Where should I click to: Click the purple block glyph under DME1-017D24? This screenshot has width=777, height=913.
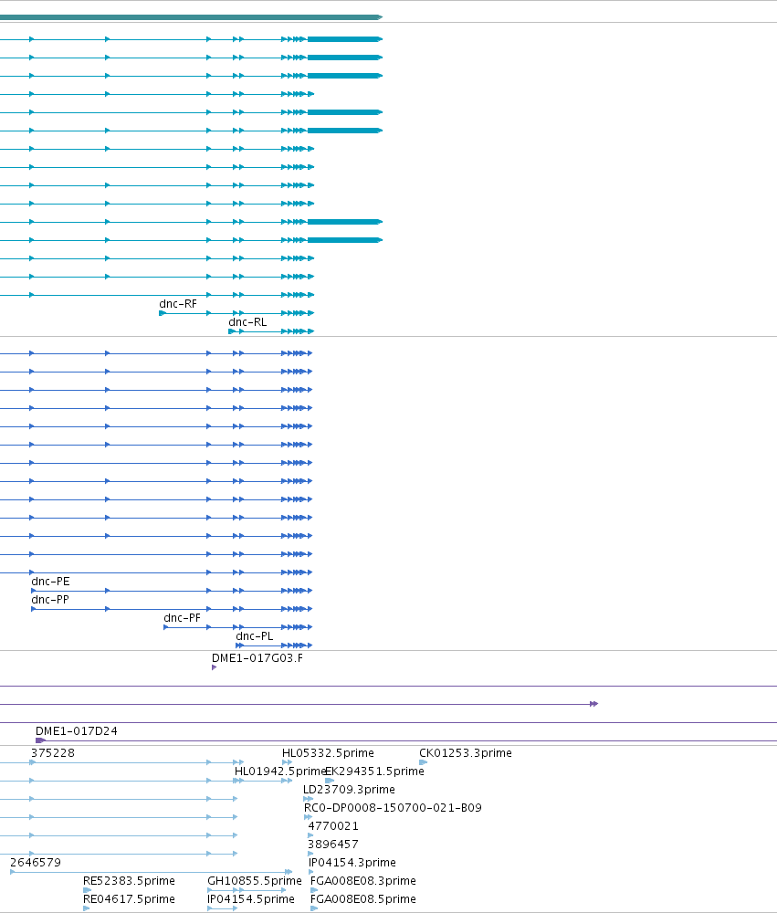(40, 740)
